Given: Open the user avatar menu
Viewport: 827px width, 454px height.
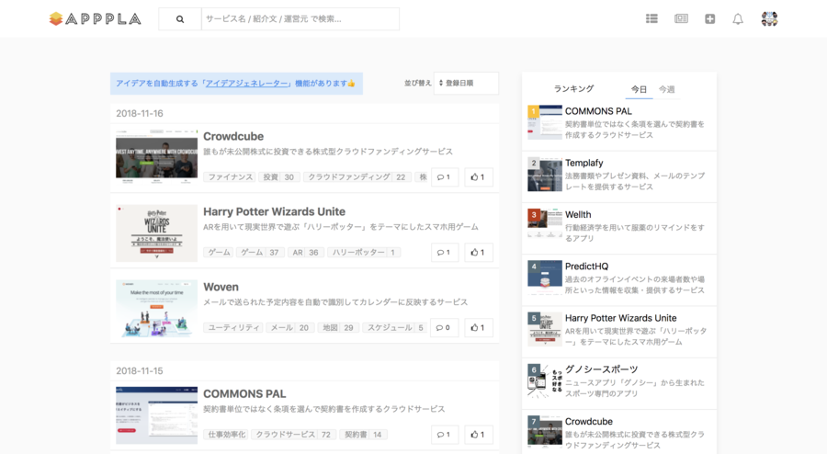Looking at the screenshot, I should (x=769, y=19).
